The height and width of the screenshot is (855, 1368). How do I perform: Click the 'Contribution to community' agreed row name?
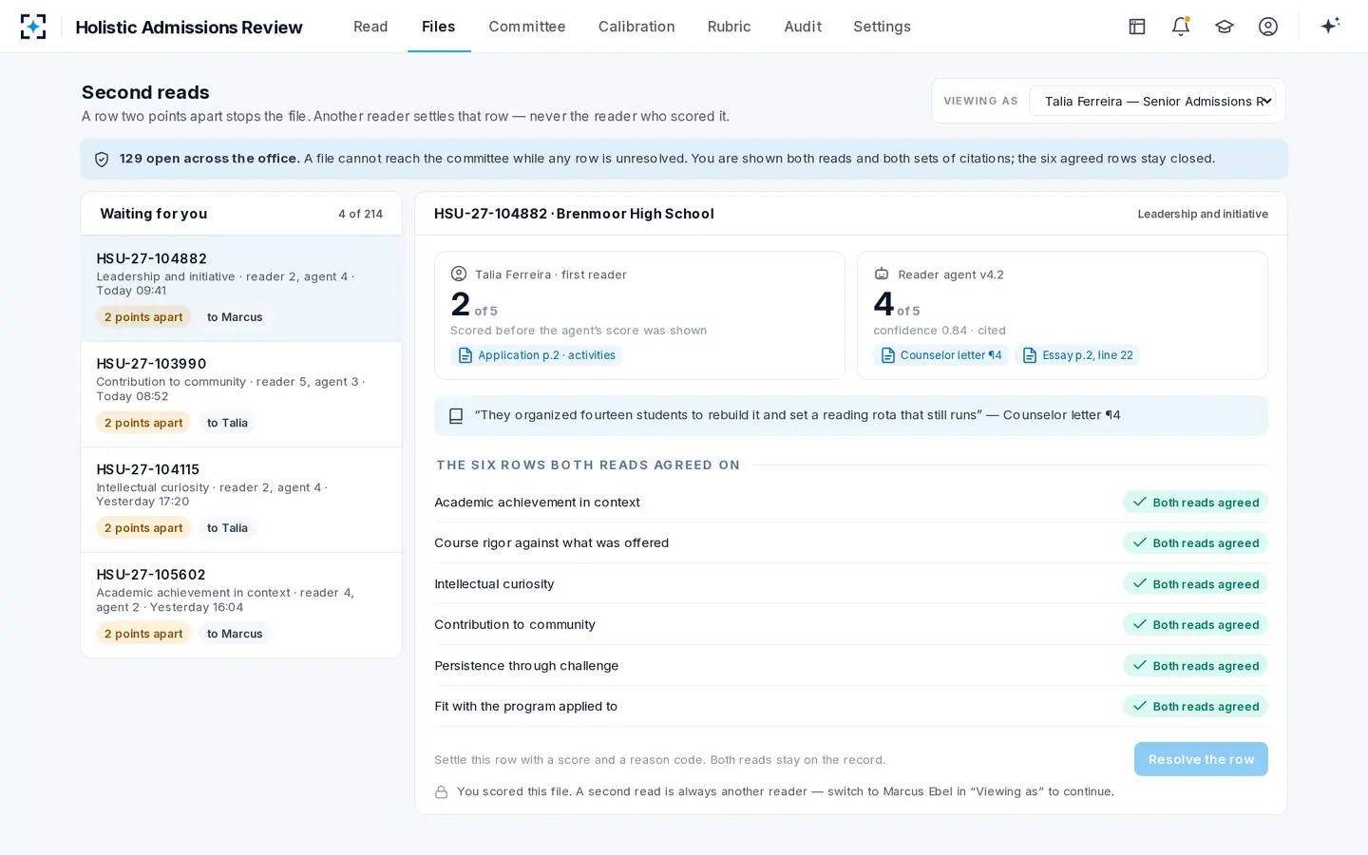[x=515, y=624]
